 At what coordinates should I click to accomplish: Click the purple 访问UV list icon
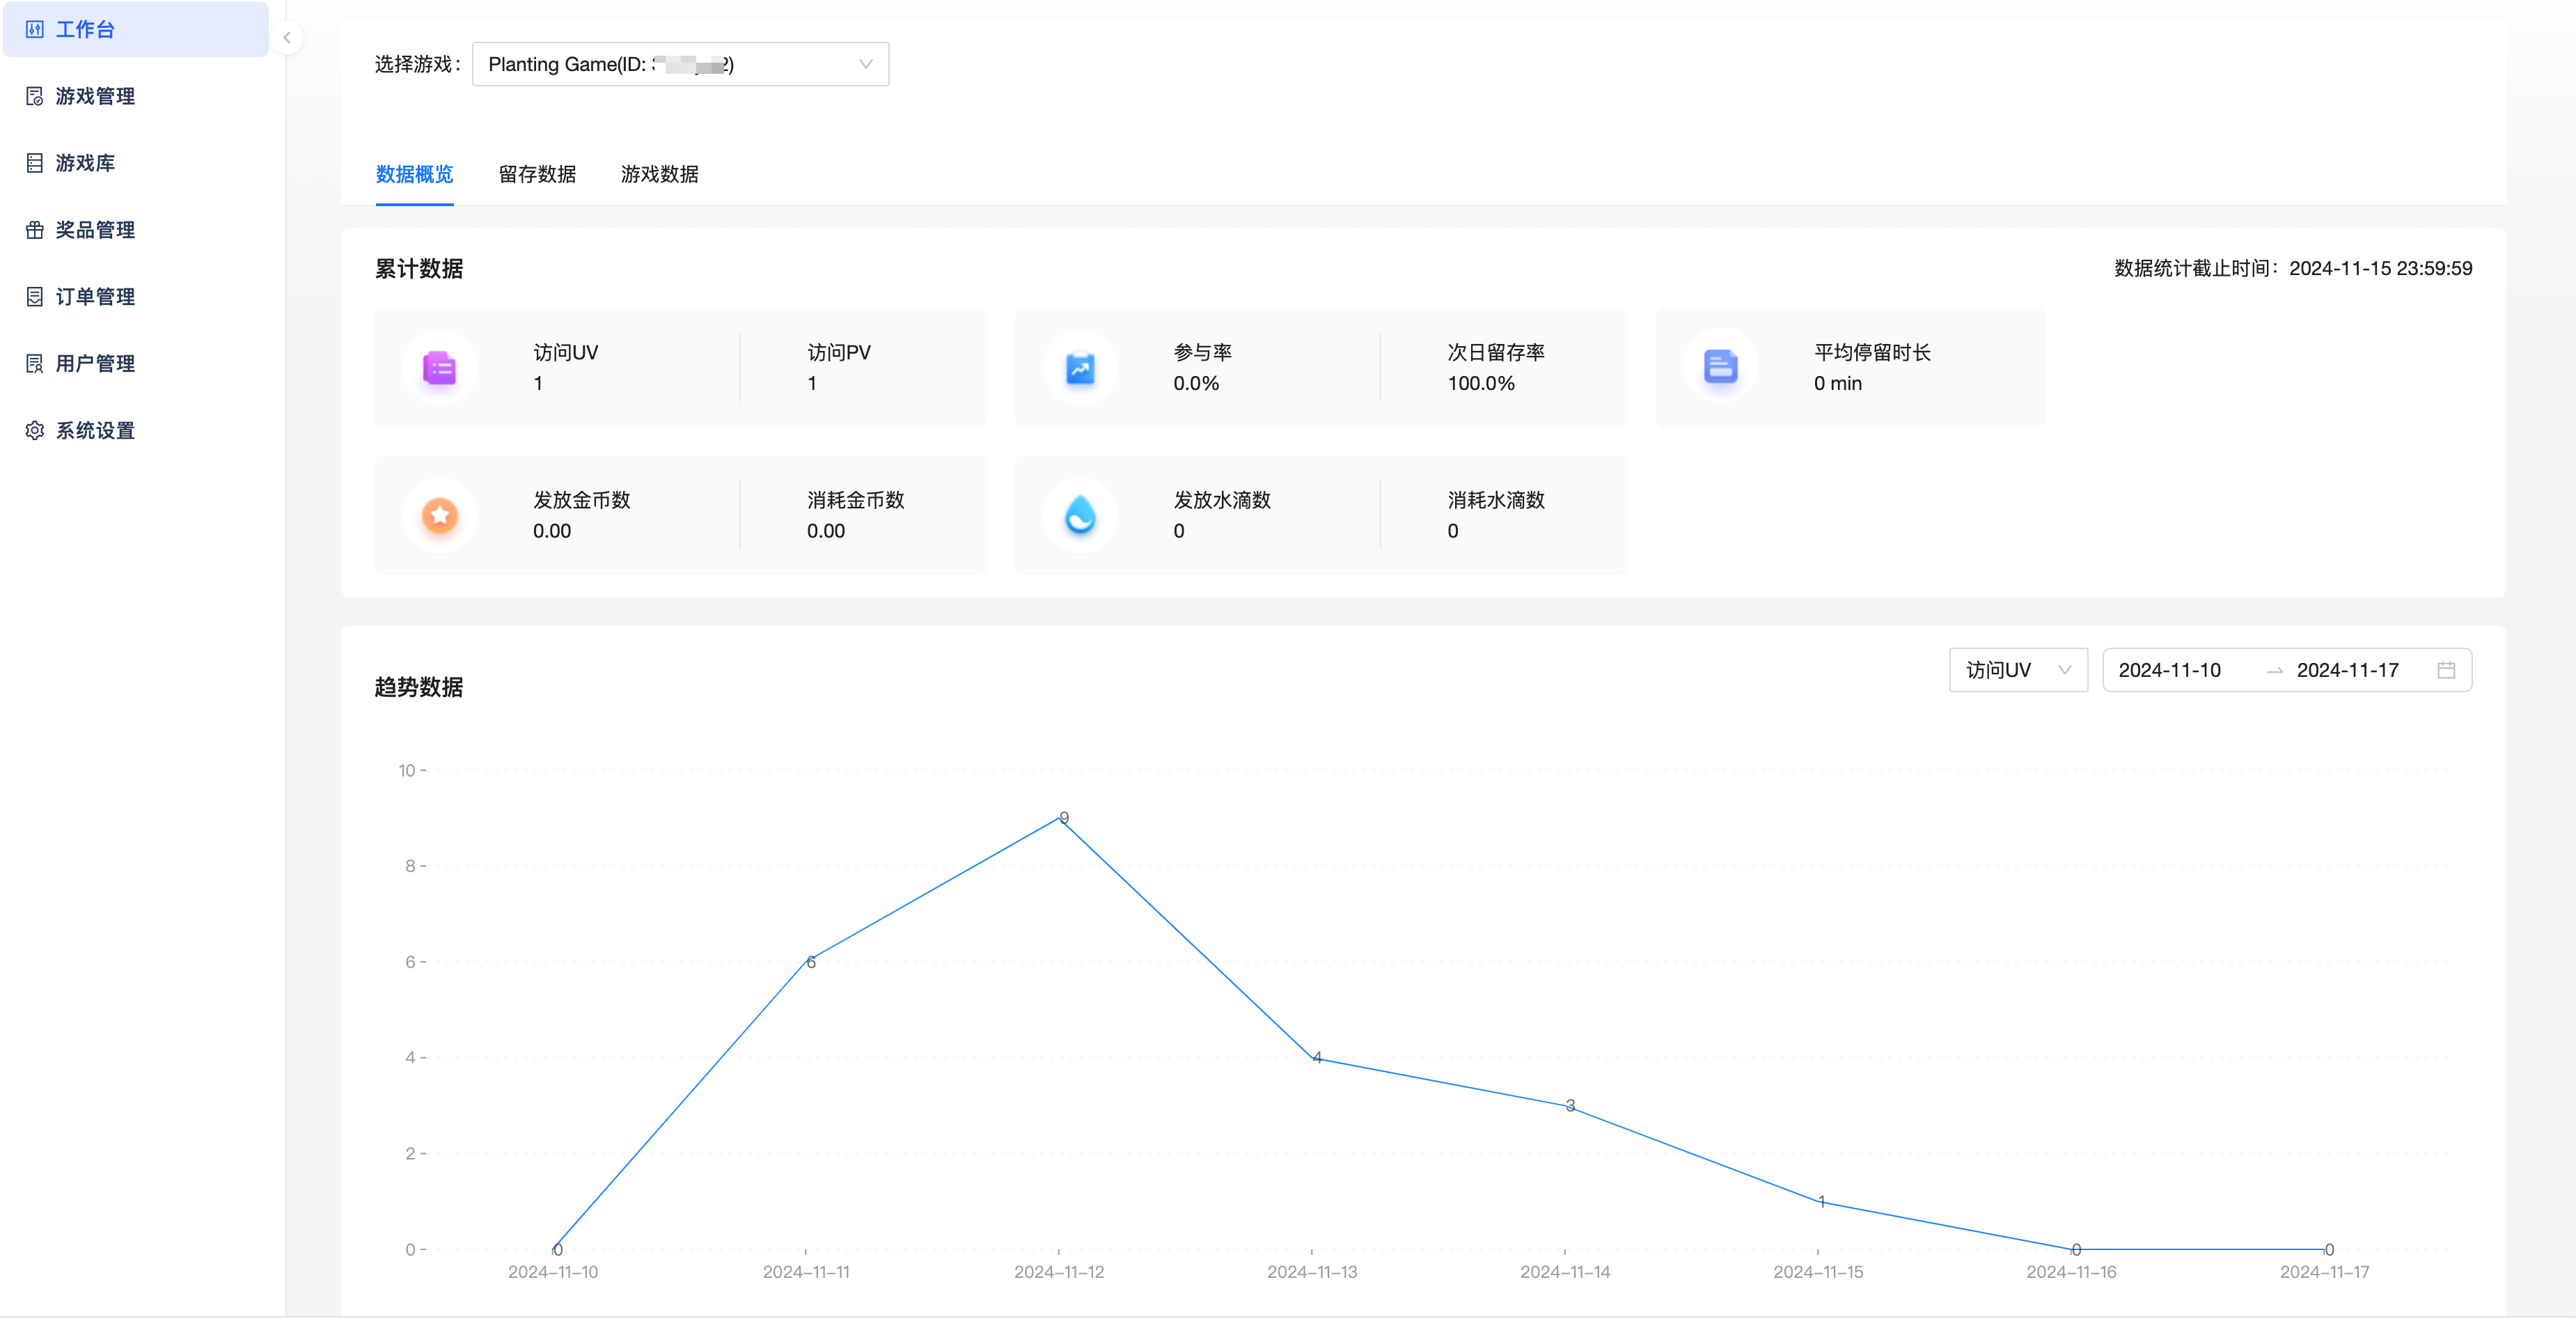coord(439,368)
